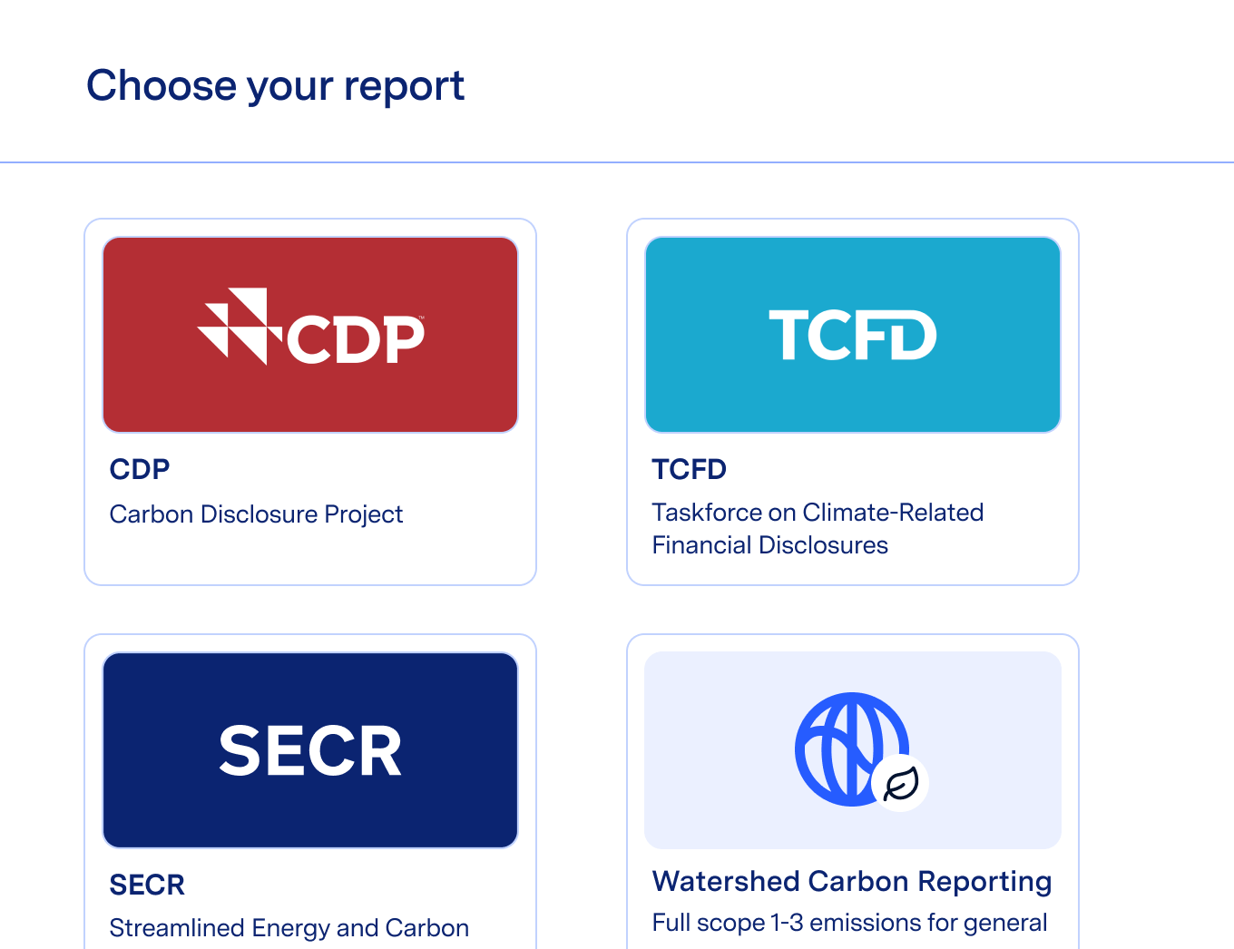
Task: Click the white CDP wordmark logo
Action: [356, 339]
